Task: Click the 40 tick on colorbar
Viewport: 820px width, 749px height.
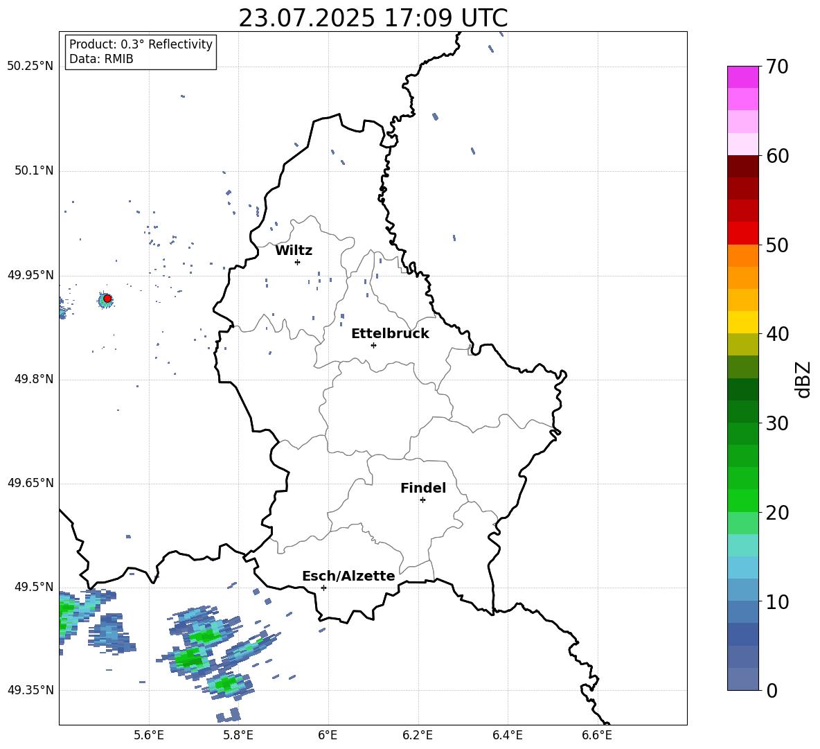Action: [777, 334]
